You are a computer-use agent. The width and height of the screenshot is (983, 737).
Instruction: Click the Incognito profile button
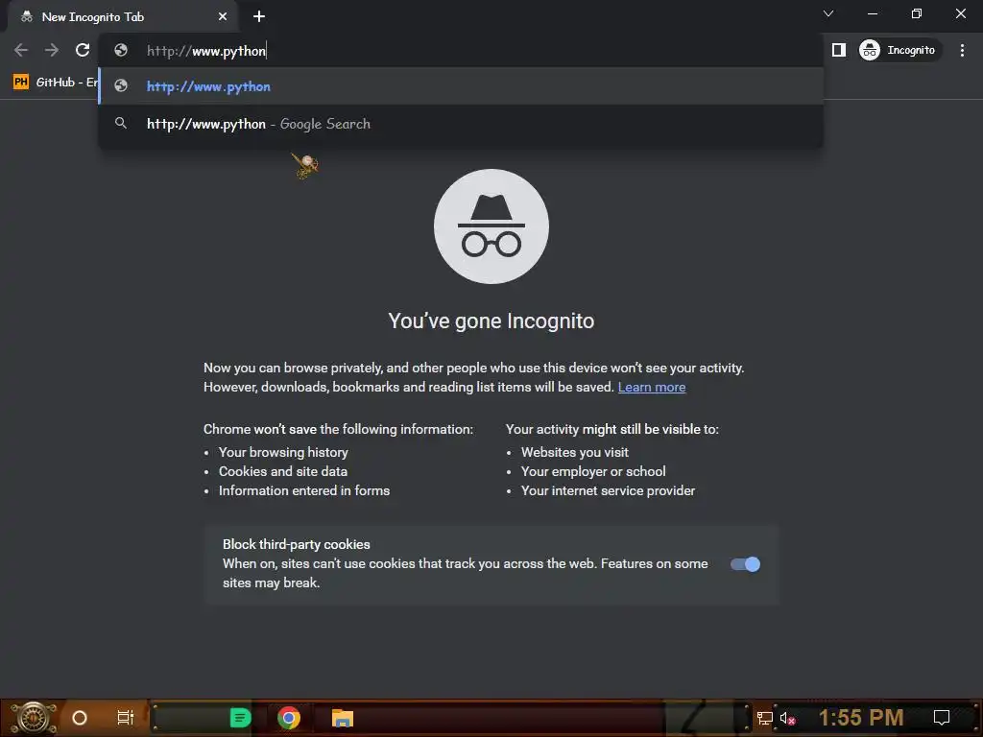pyautogui.click(x=899, y=50)
